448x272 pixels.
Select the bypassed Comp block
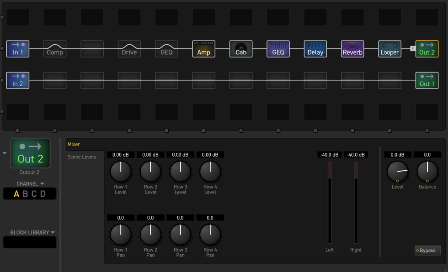[x=55, y=49]
